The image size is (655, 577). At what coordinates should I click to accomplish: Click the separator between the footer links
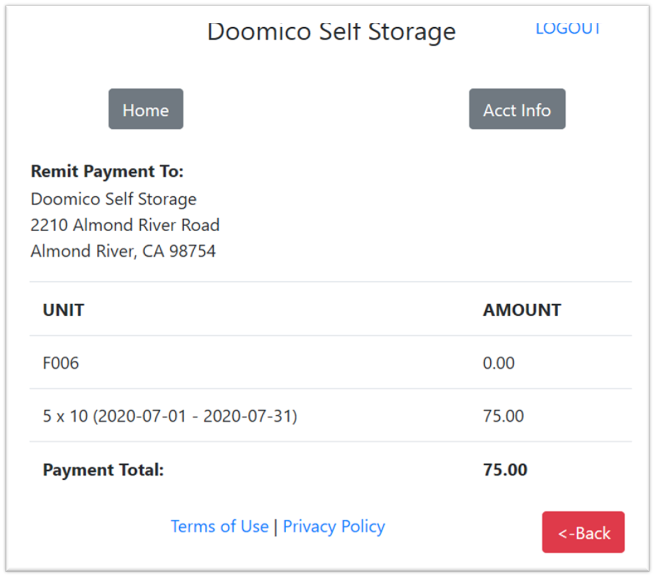point(275,526)
